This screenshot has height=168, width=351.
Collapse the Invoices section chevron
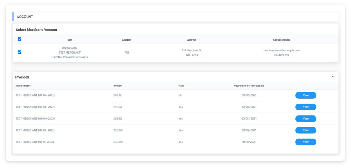pos(333,77)
